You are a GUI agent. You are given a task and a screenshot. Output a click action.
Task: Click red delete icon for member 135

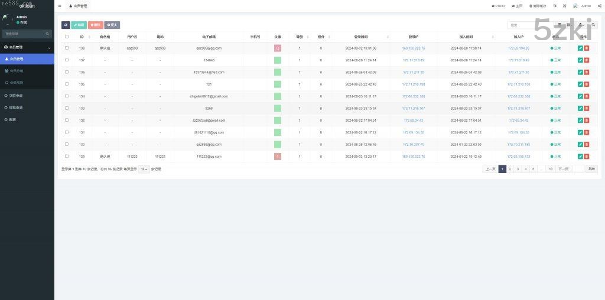tap(587, 84)
